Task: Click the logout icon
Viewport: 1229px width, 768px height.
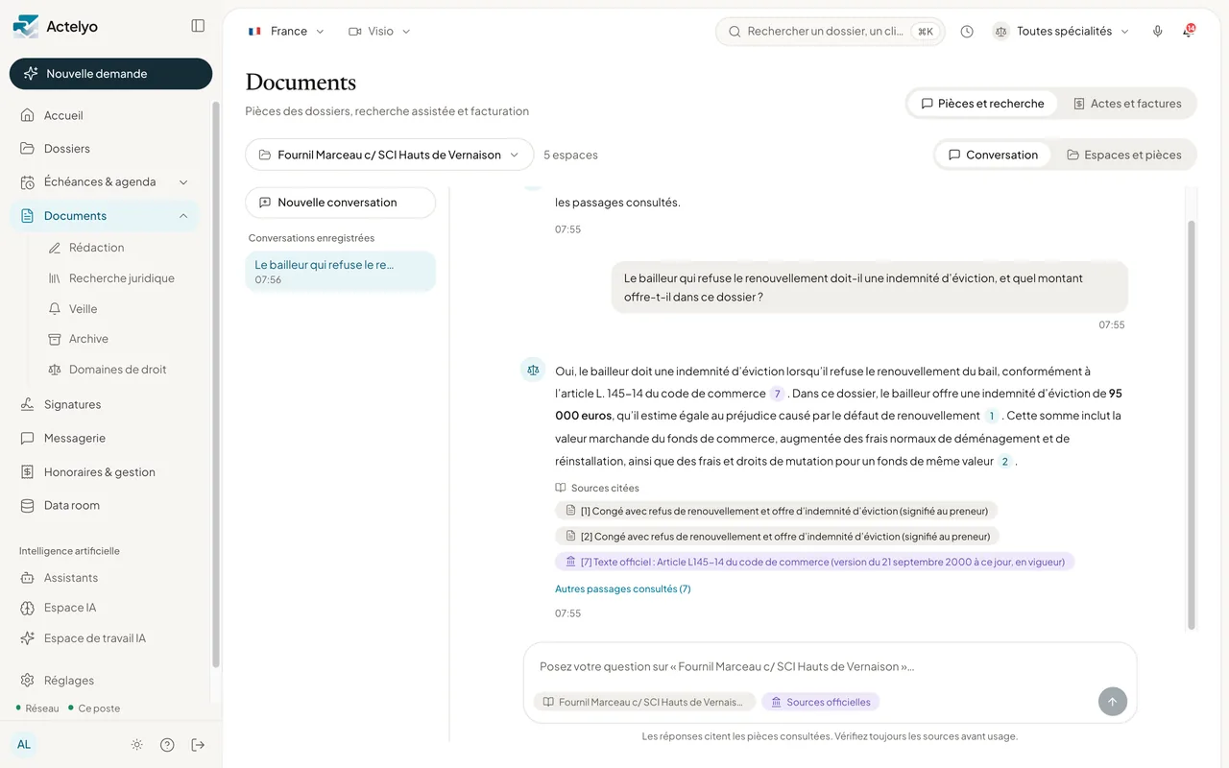Action: pos(198,745)
